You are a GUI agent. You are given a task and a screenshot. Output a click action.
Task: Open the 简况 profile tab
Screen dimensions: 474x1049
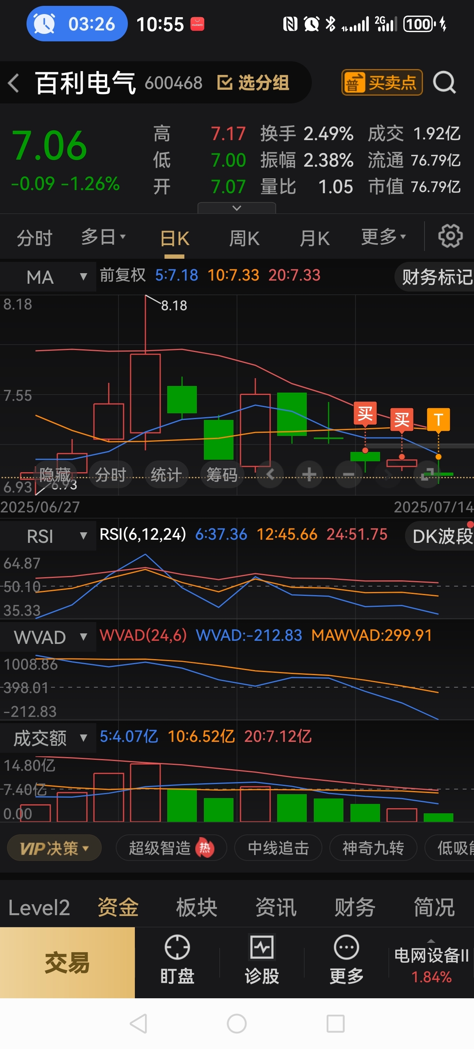434,908
